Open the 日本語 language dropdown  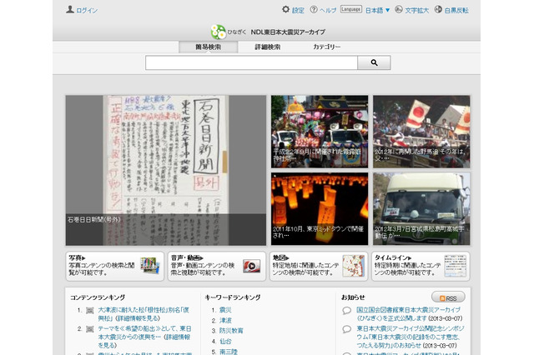(377, 11)
